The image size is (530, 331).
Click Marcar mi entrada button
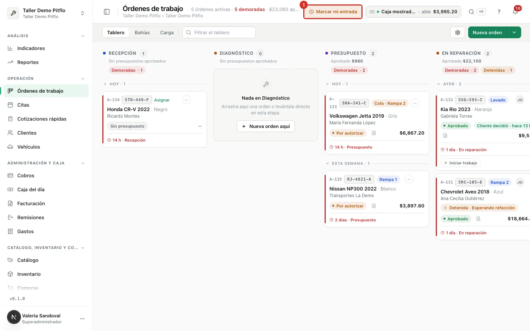coord(333,12)
